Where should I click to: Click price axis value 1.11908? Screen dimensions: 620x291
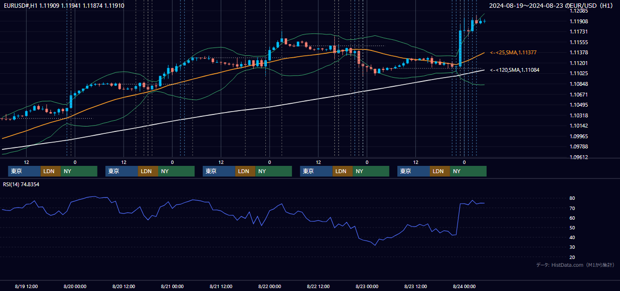tap(579, 21)
